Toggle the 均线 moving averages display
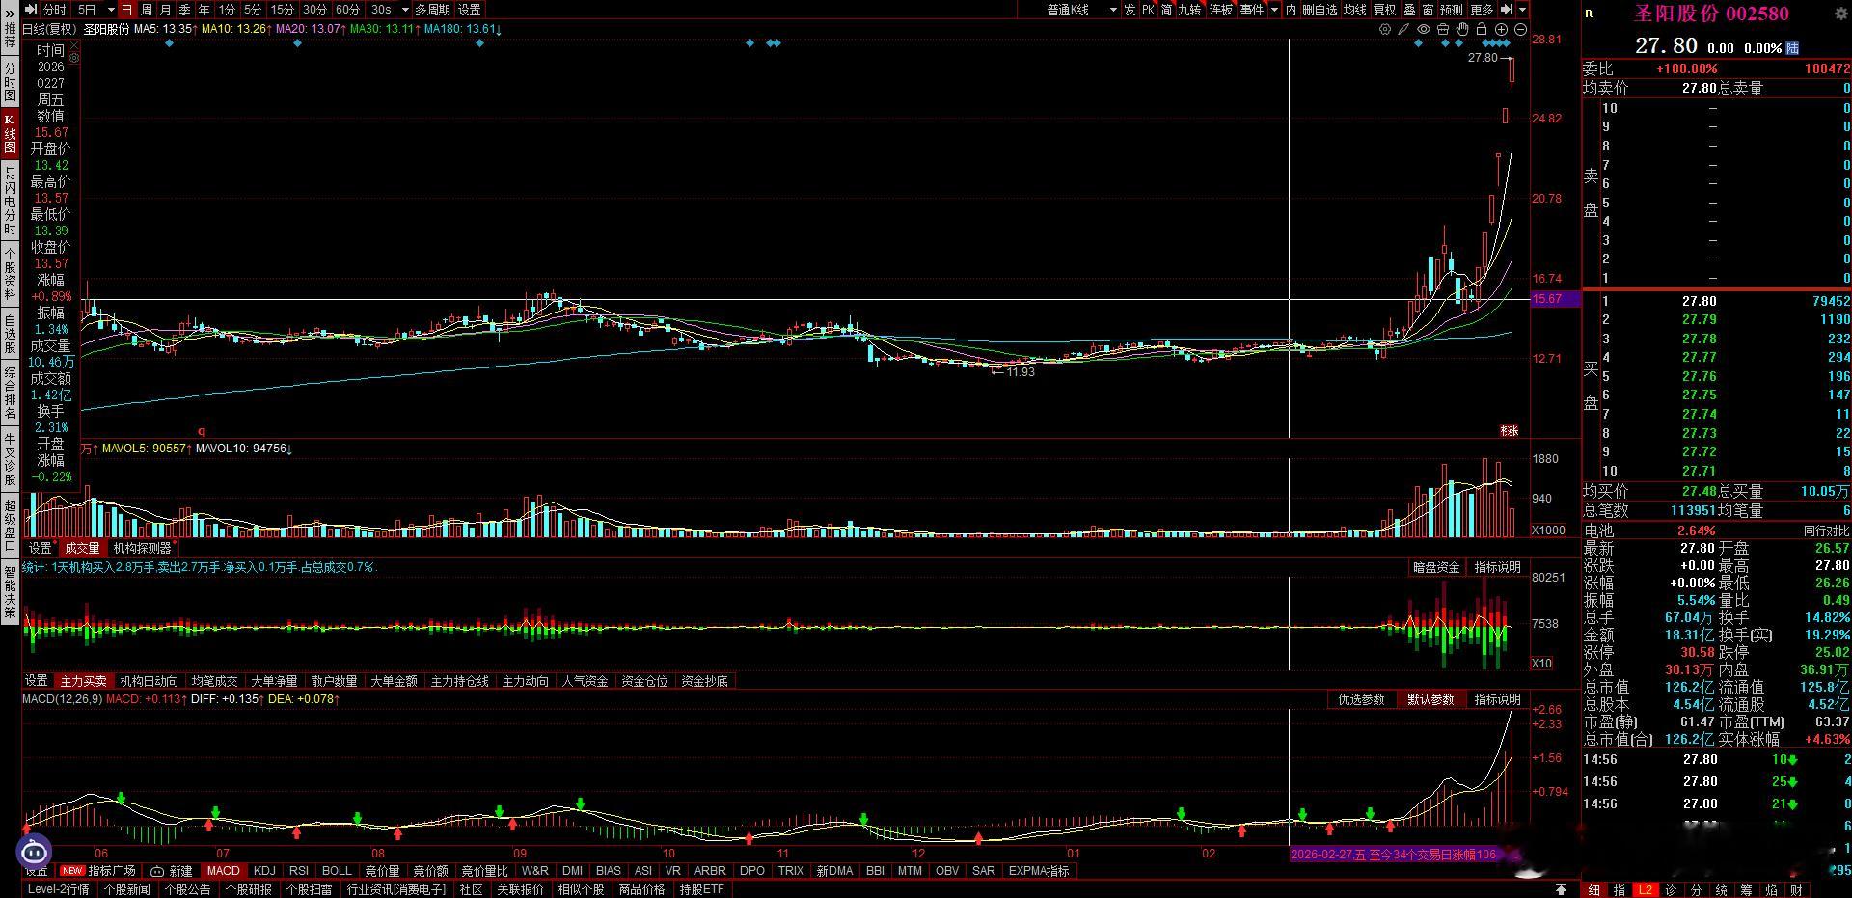 [x=1354, y=10]
